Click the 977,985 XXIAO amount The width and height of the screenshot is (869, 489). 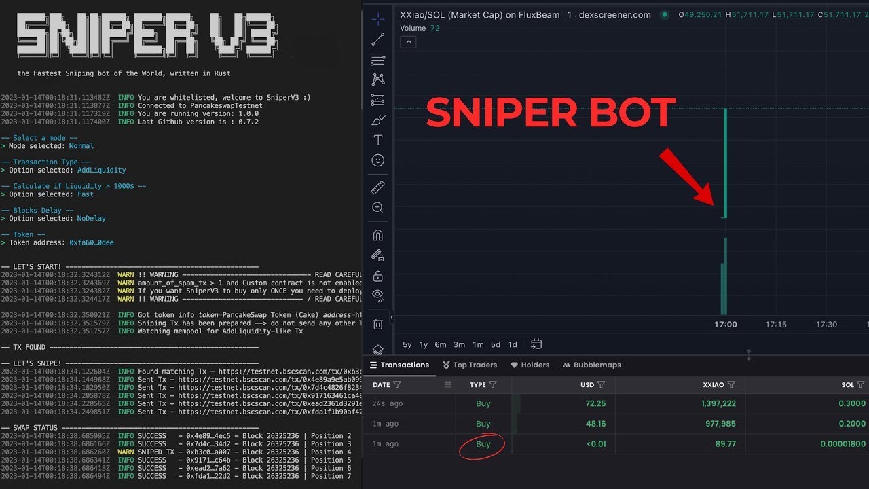pos(722,424)
